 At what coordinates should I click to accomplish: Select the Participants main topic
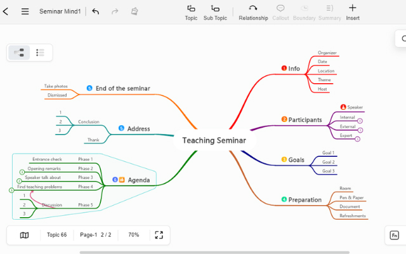(305, 120)
